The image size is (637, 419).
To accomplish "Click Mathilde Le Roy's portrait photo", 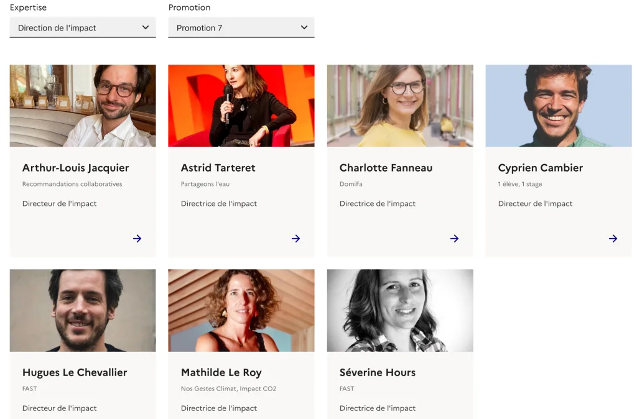I will (241, 310).
